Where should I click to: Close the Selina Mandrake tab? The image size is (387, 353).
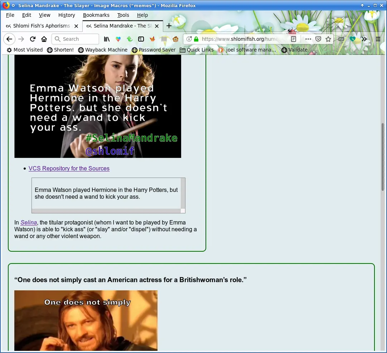tap(157, 26)
